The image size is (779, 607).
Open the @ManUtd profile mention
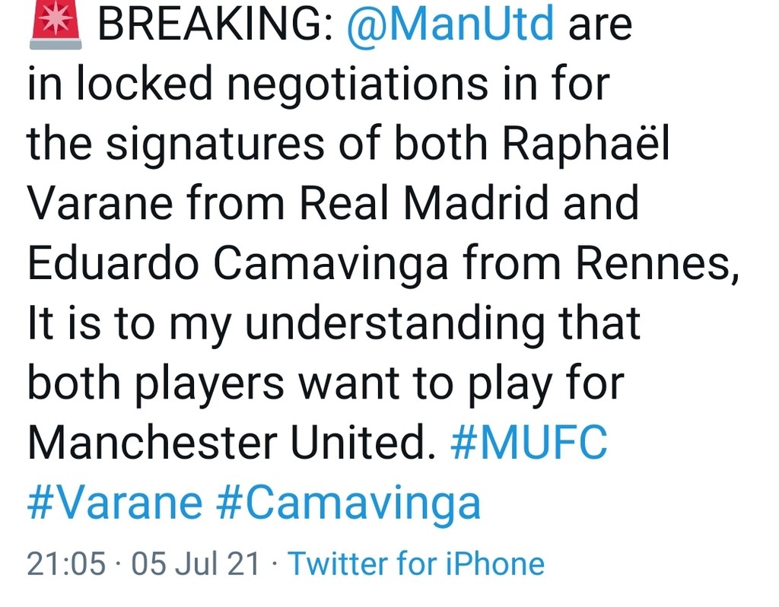pos(450,24)
